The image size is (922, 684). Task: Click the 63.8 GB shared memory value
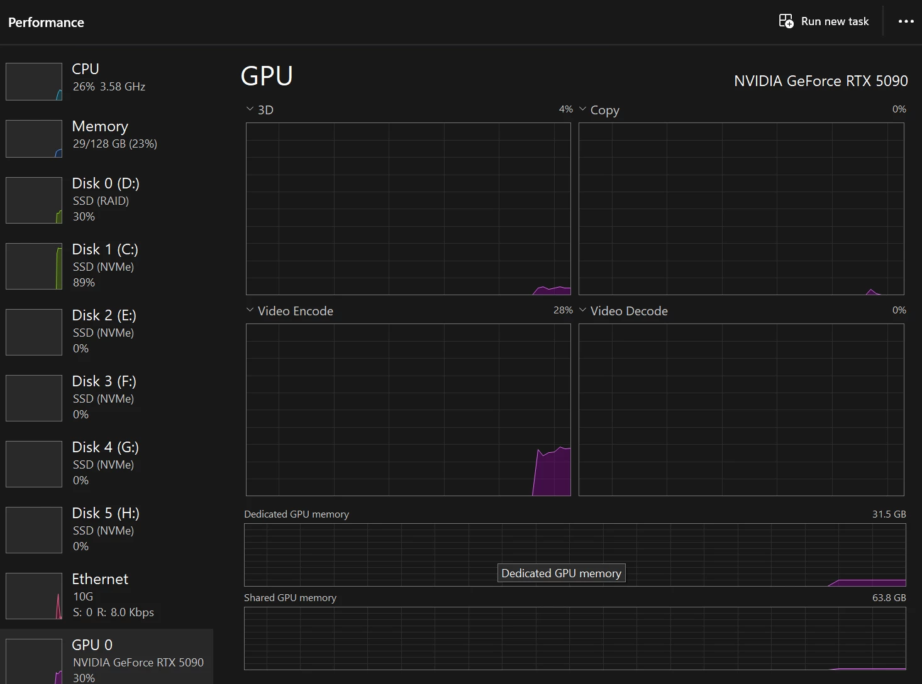coord(889,597)
